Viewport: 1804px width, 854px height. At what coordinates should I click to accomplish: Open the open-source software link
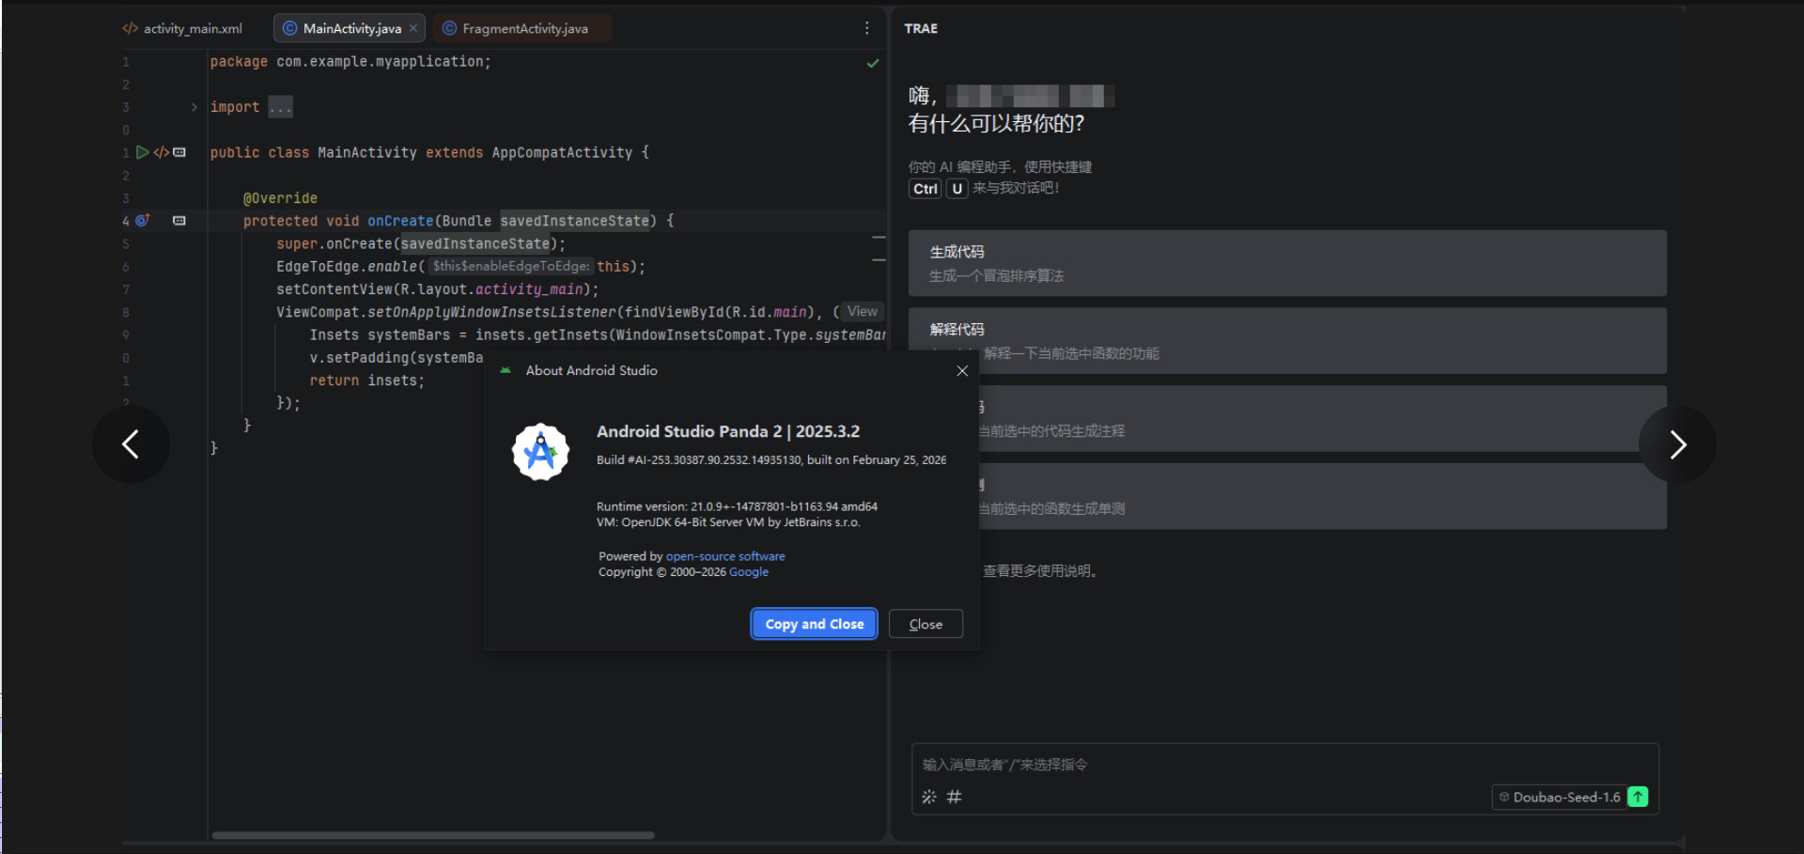click(x=725, y=556)
